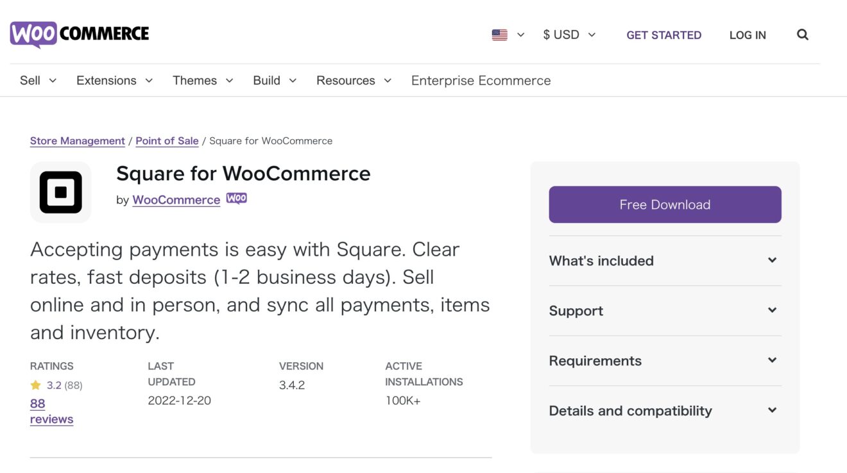
Task: Click the Free Download button
Action: click(x=665, y=204)
